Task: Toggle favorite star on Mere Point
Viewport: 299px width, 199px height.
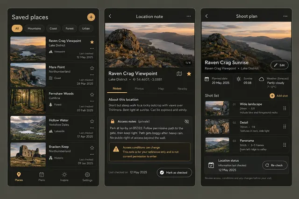Action: 92,68
